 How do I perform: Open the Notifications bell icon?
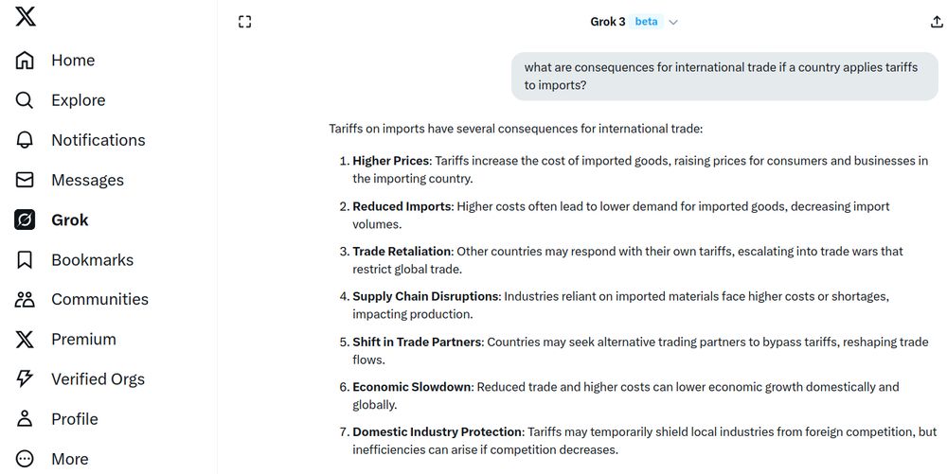(x=25, y=140)
